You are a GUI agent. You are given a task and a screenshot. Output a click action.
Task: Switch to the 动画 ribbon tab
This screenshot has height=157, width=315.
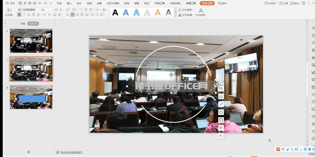coord(99,3)
